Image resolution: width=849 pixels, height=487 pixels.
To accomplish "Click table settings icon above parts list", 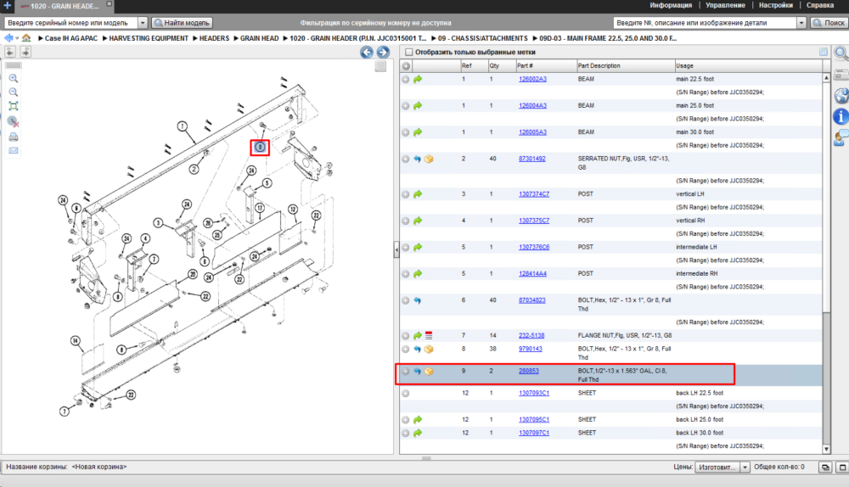I will point(823,52).
